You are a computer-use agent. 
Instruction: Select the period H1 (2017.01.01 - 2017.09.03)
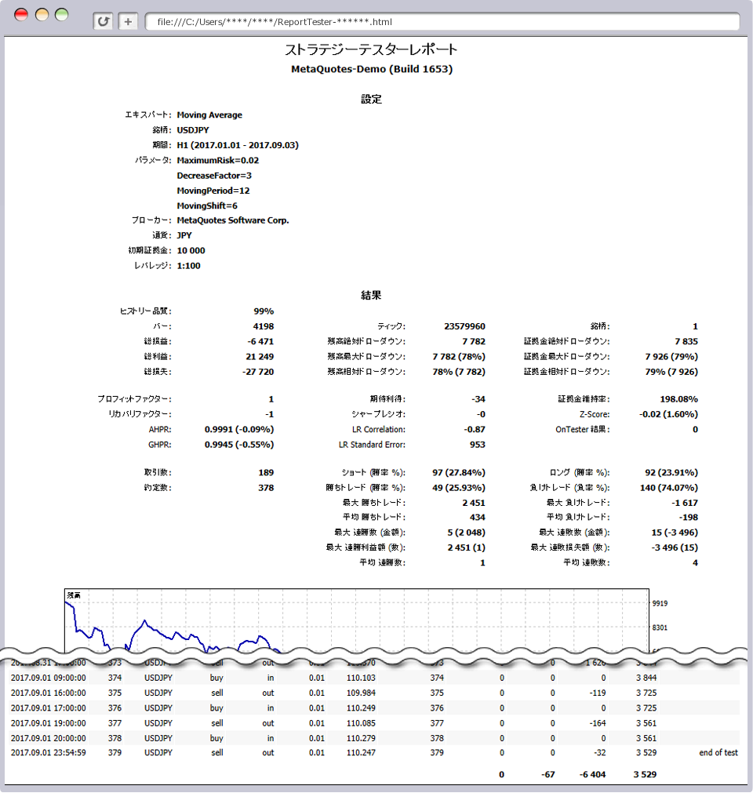tap(238, 145)
